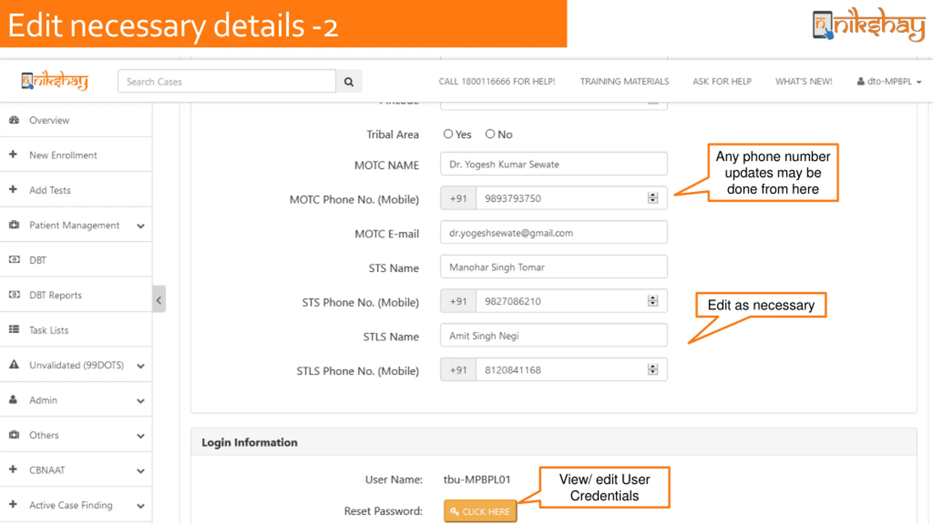This screenshot has height=524, width=933.
Task: Click the New Enrollment plus icon
Action: pos(13,154)
